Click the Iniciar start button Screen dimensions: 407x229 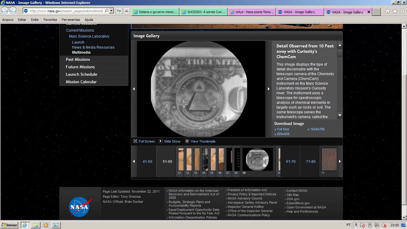(x=9, y=225)
